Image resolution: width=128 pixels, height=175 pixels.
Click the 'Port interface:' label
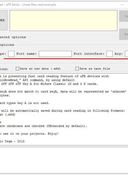coord(89,54)
